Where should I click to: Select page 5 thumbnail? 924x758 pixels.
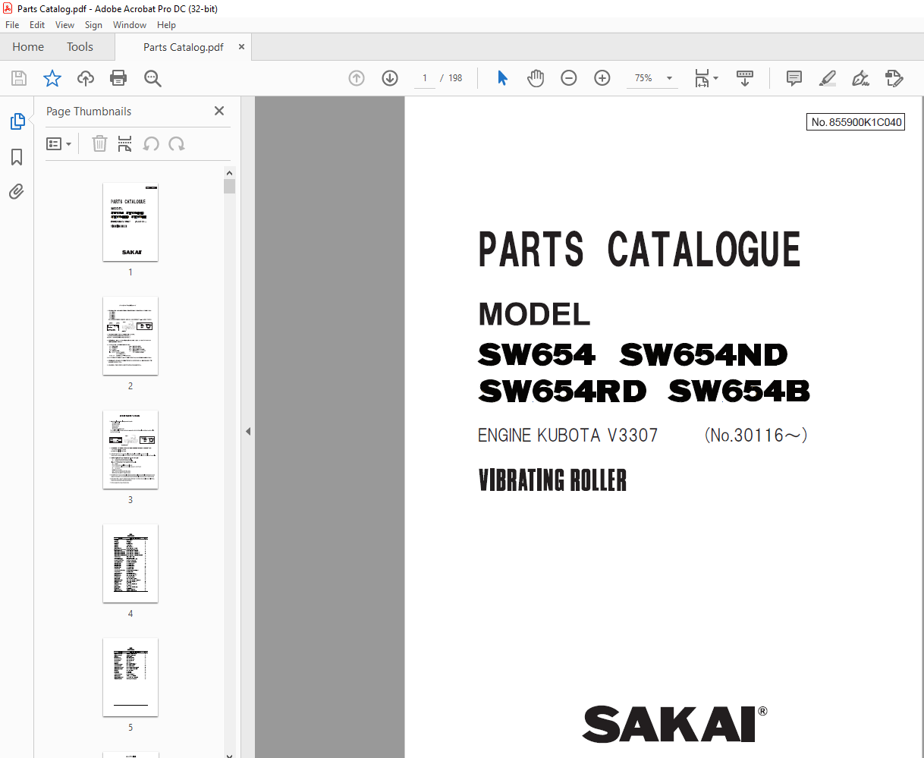(x=130, y=678)
